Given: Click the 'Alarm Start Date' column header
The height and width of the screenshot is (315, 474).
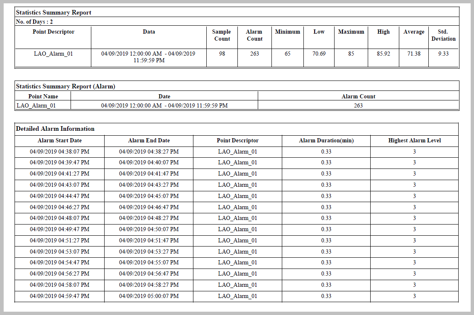Looking at the screenshot, I should pyautogui.click(x=59, y=141).
